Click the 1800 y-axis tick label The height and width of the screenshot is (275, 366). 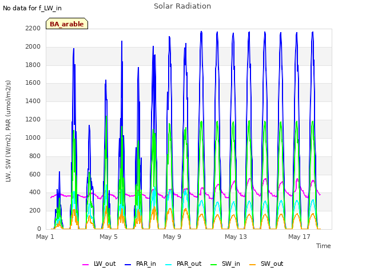[x=33, y=65]
